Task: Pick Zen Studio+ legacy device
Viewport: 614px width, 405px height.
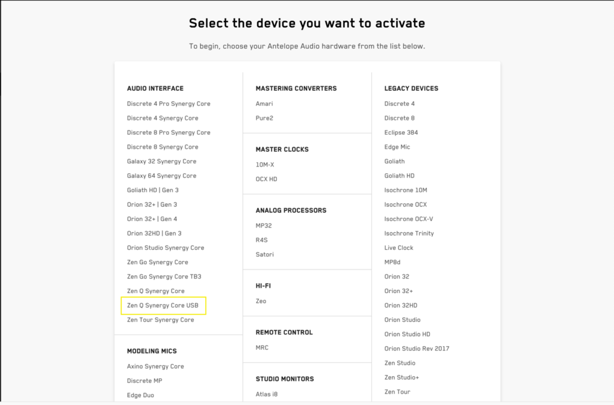Action: pos(402,377)
